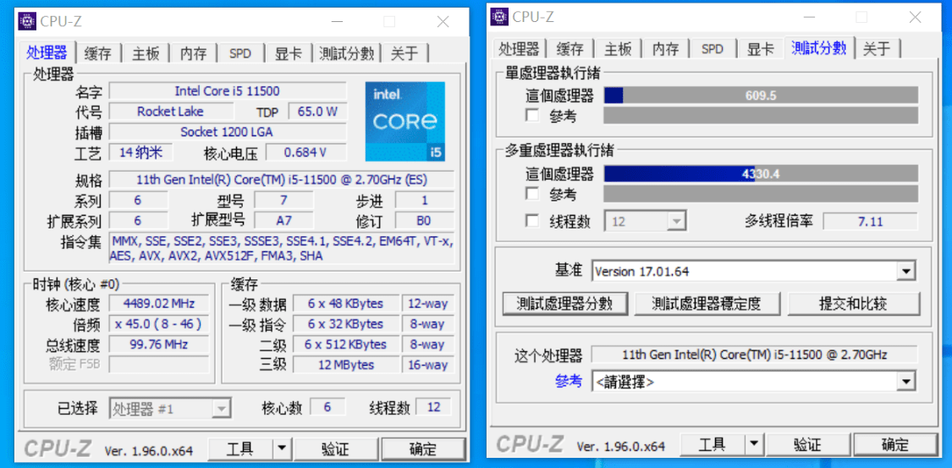This screenshot has height=468, width=952.
Task: Click multi-thread score bar 4330.4
Action: pos(761,174)
